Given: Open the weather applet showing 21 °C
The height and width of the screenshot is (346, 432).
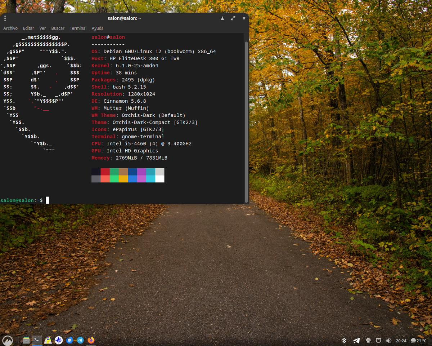Looking at the screenshot, I should point(419,341).
